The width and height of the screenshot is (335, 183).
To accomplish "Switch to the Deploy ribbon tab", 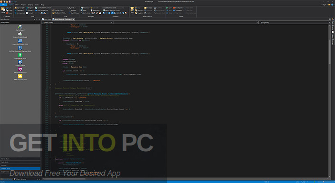I will [x=30, y=5].
